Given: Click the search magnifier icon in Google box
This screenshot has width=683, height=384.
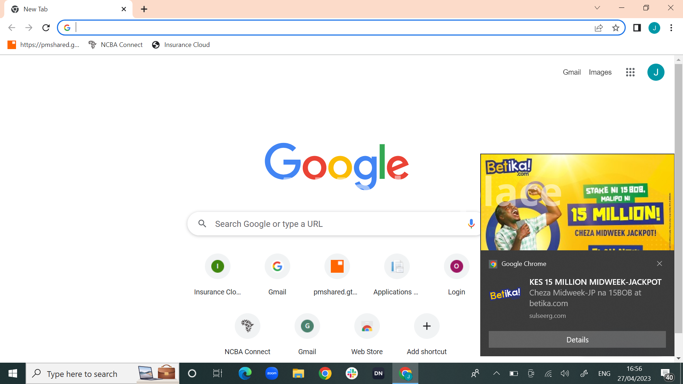Looking at the screenshot, I should (x=202, y=224).
